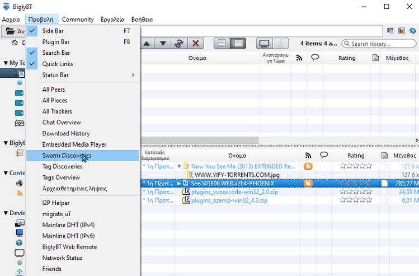The image size is (419, 276).
Task: Click the open folder toolbar icon
Action: click(x=10, y=31)
